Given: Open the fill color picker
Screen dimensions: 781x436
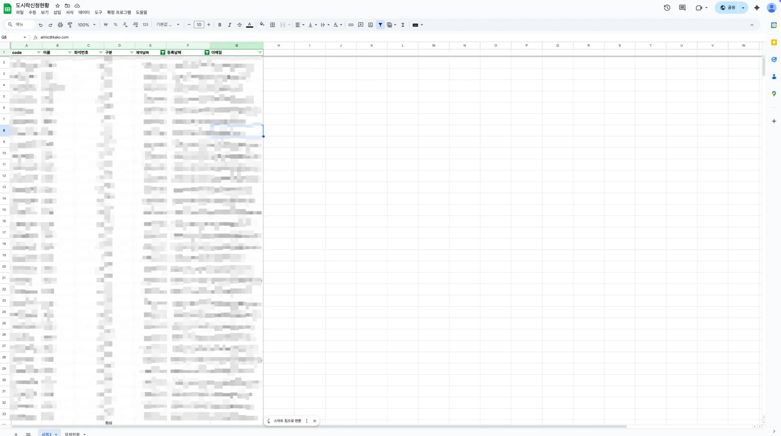Looking at the screenshot, I should click(262, 25).
